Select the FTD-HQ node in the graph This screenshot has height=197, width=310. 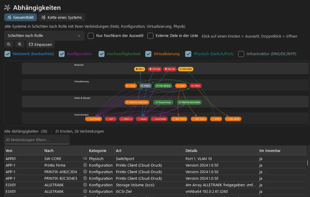pyautogui.click(x=155, y=69)
